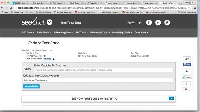The width and height of the screenshot is (200, 112).
Task: Click the thumbs-up like counter
Action: pos(187,59)
